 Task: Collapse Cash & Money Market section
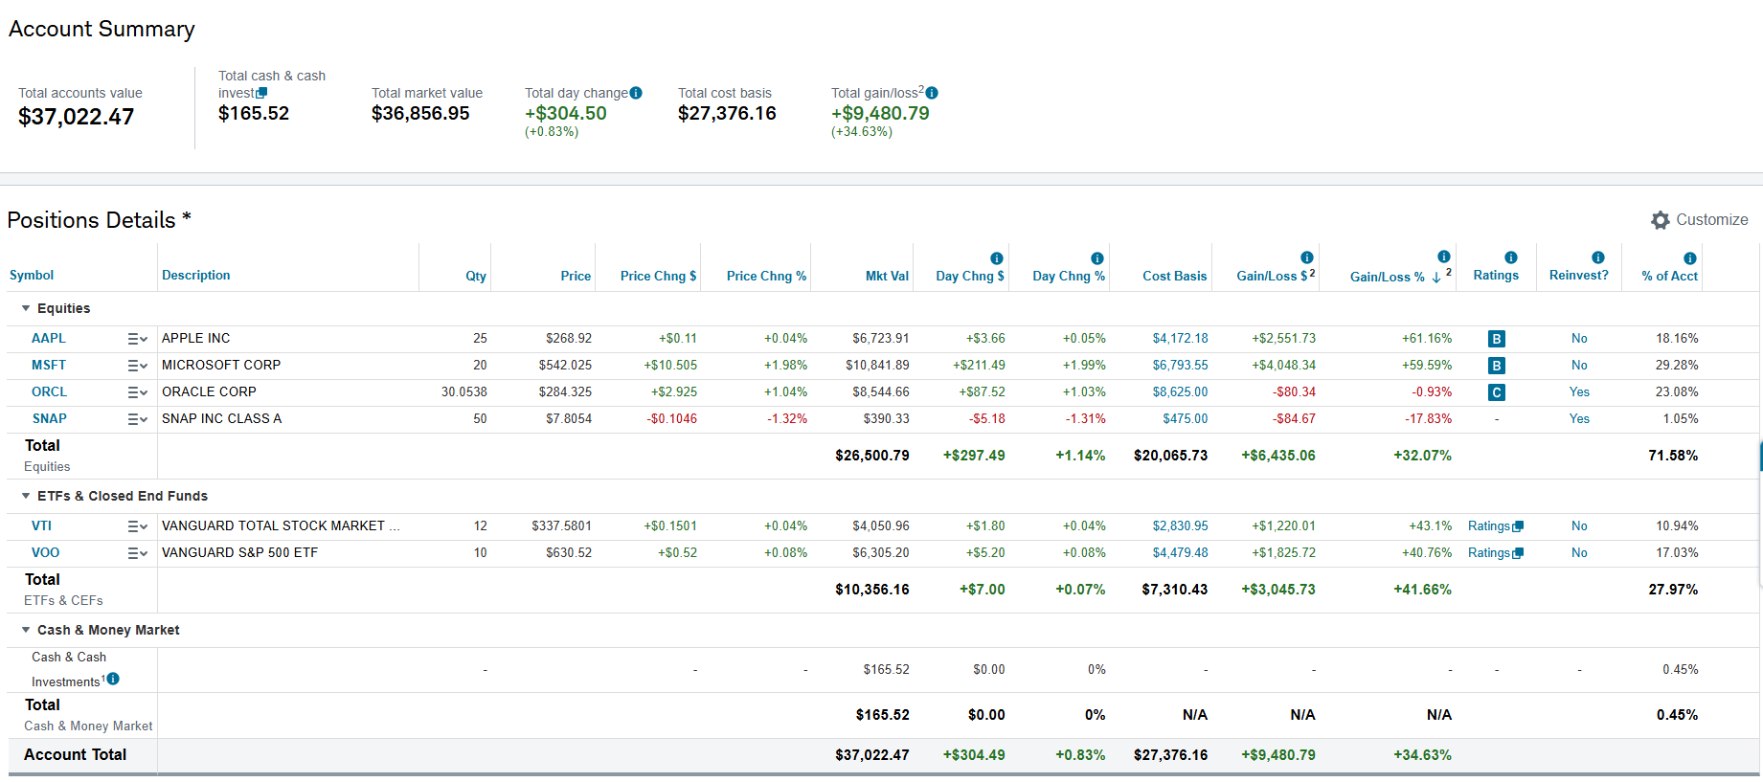click(26, 630)
